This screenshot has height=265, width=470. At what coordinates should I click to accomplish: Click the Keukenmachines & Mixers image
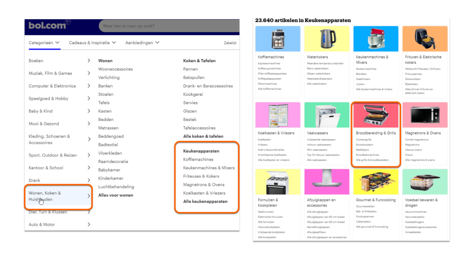coord(376,39)
